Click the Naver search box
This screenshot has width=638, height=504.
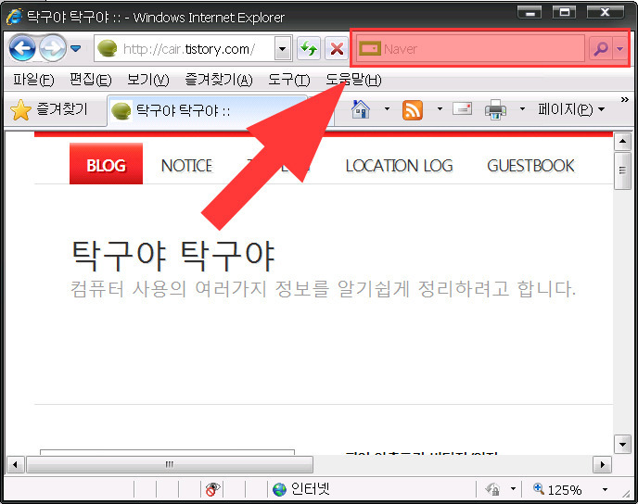point(471,49)
